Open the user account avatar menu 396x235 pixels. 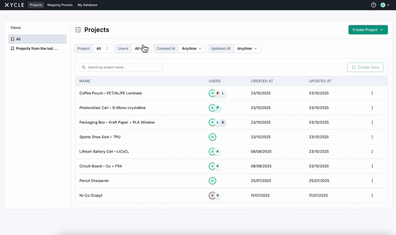385,5
